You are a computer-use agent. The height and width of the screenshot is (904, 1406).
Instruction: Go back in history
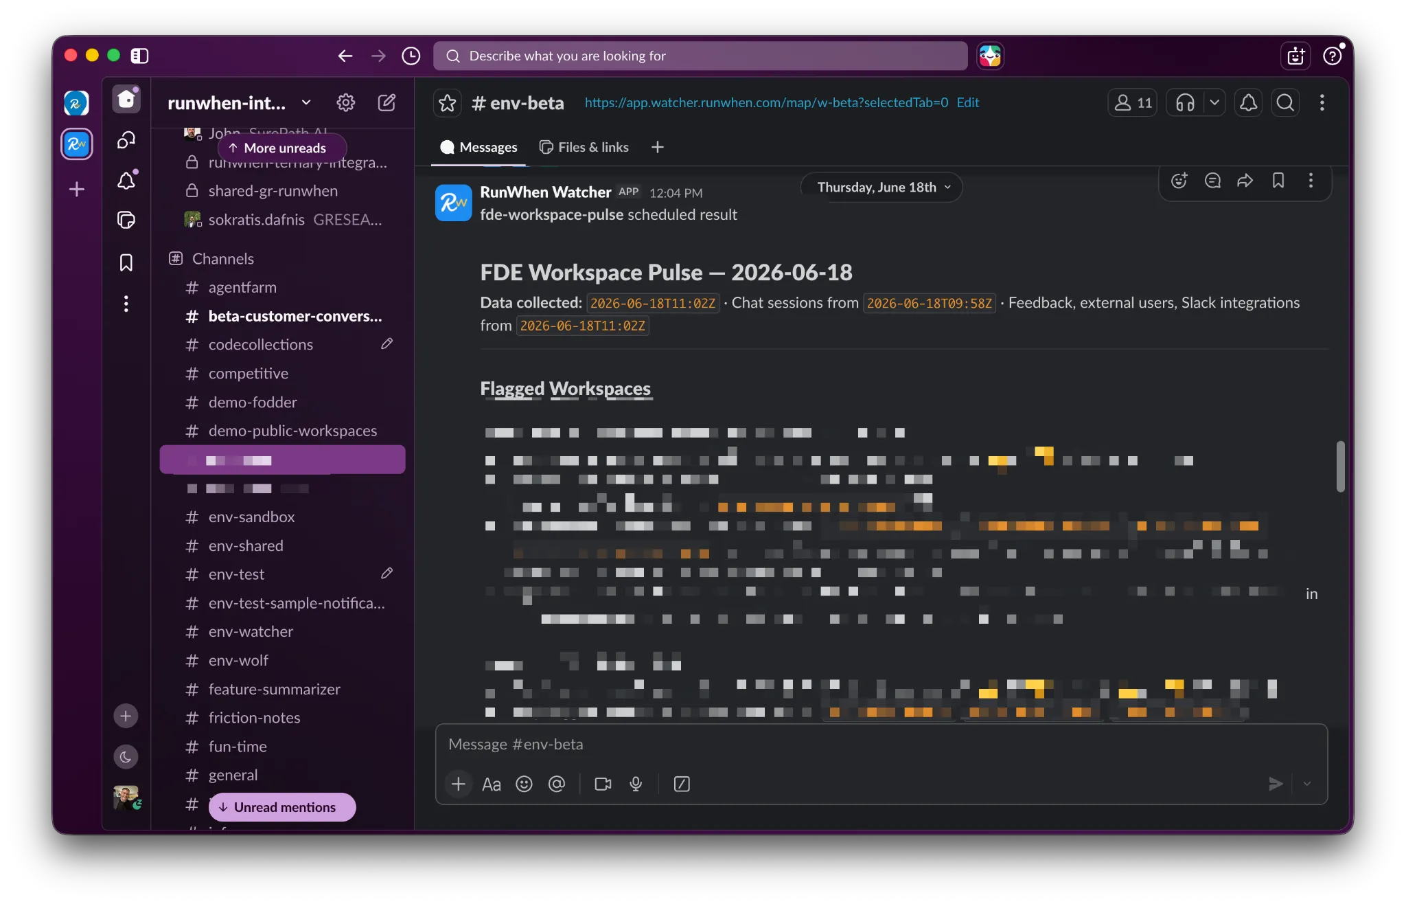[345, 56]
